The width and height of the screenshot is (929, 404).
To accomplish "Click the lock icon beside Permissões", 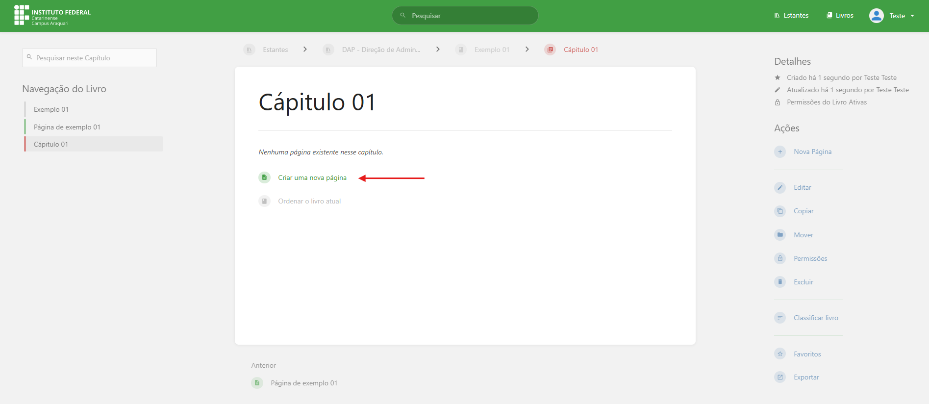I will tap(780, 258).
